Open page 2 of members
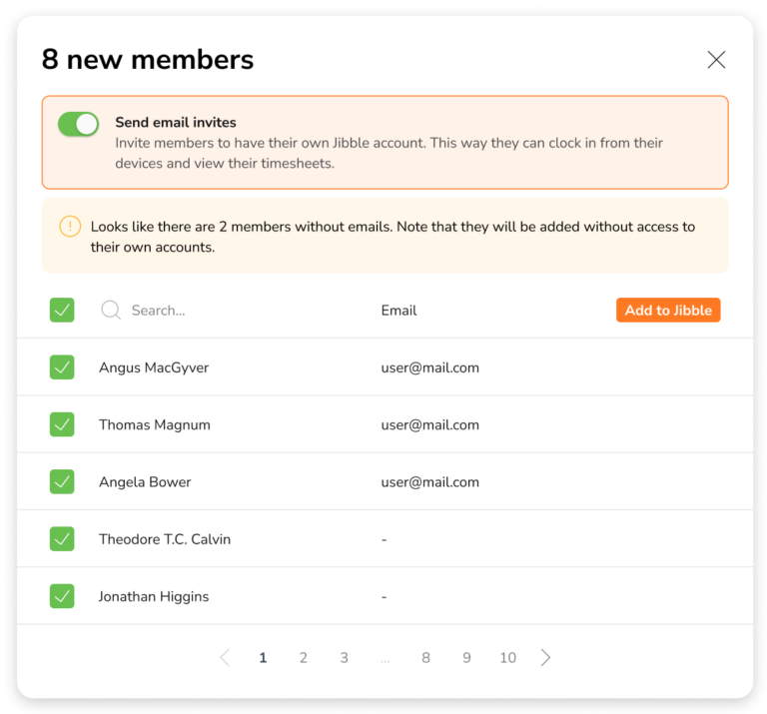 (x=304, y=658)
